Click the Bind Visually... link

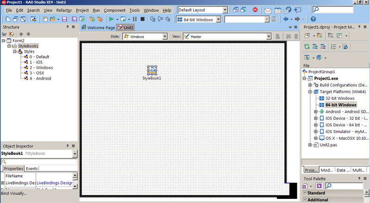14,193
